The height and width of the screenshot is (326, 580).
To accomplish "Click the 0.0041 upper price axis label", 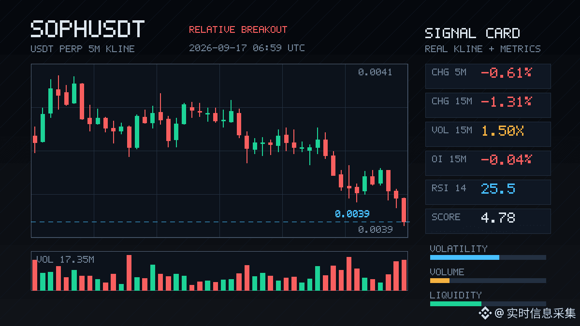I will [375, 72].
